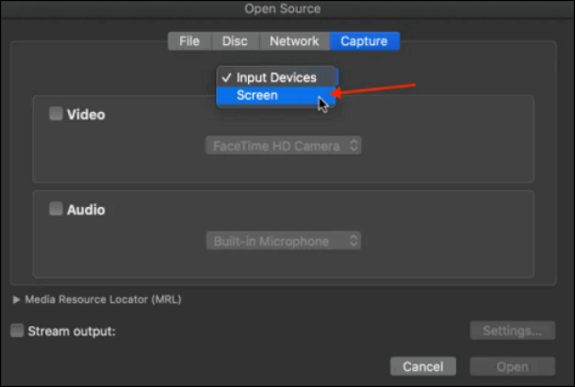The width and height of the screenshot is (575, 387).
Task: Switch to the File tab
Action: pos(189,41)
